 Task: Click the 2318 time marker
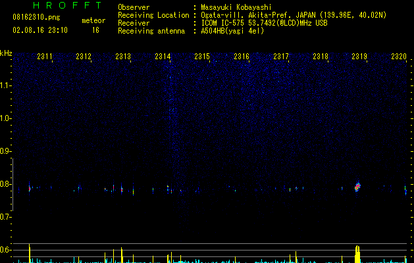click(321, 57)
